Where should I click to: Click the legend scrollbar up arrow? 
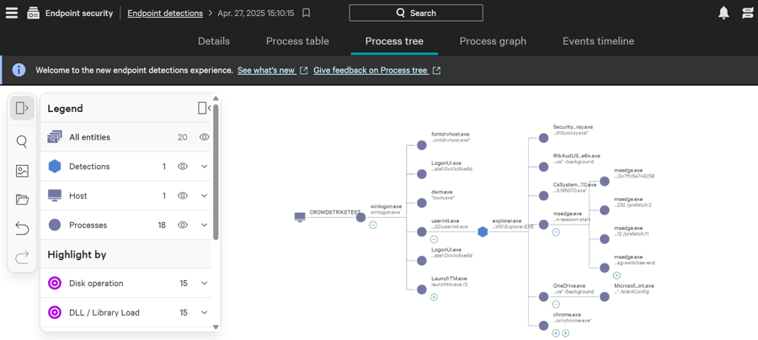click(x=216, y=98)
